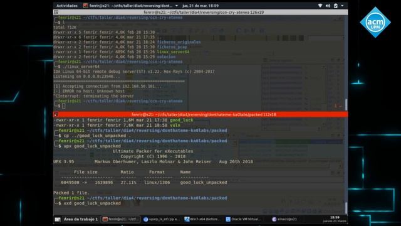
Task: Click the terminal icon in the top bar app menu
Action: pyautogui.click(x=86, y=6)
